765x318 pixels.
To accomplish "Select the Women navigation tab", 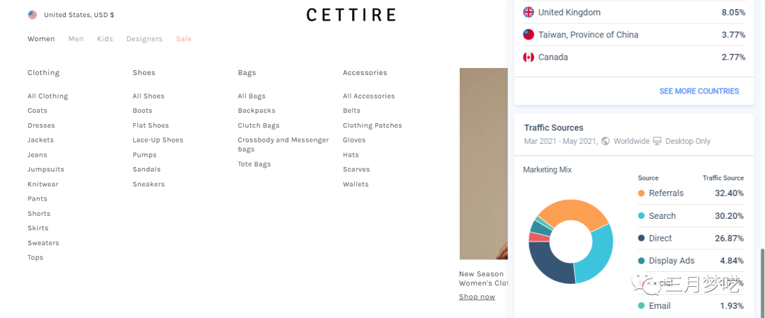I will tap(41, 39).
